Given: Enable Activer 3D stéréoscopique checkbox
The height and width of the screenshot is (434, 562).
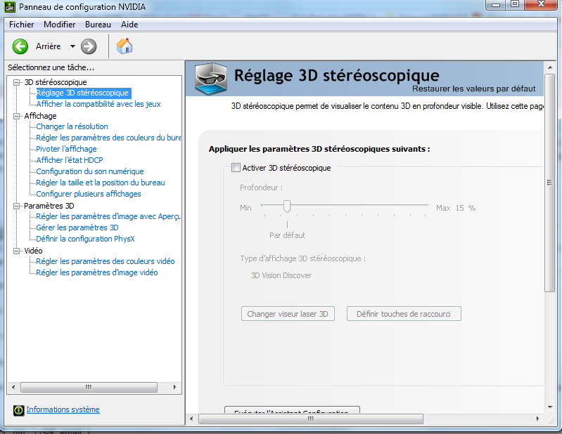Looking at the screenshot, I should click(x=236, y=168).
